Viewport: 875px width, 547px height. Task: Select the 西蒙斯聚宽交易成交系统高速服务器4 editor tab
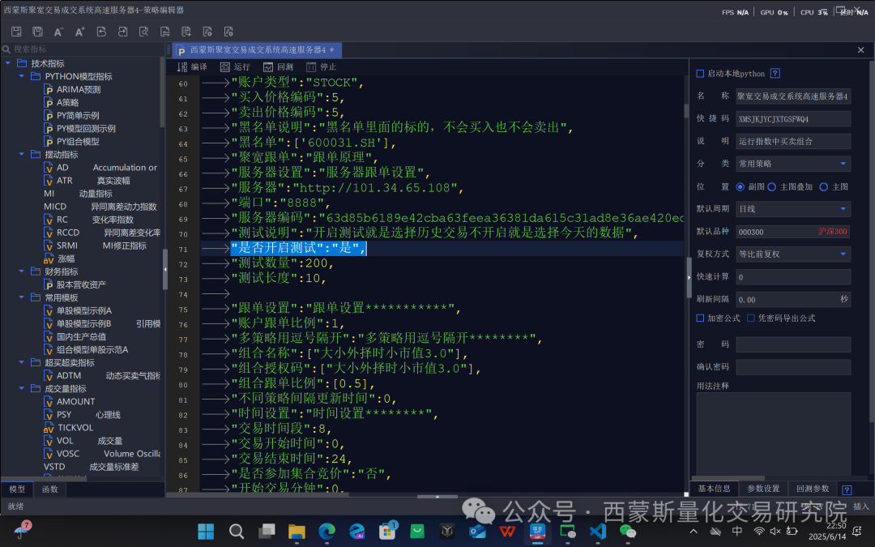point(258,50)
